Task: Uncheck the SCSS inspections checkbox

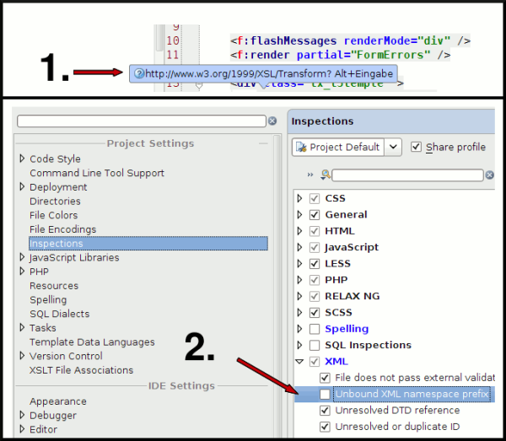Action: click(x=315, y=312)
